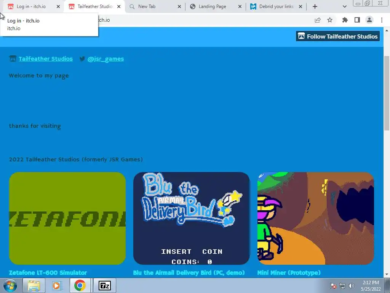Click the Chrome taskbar icon

pos(80,285)
